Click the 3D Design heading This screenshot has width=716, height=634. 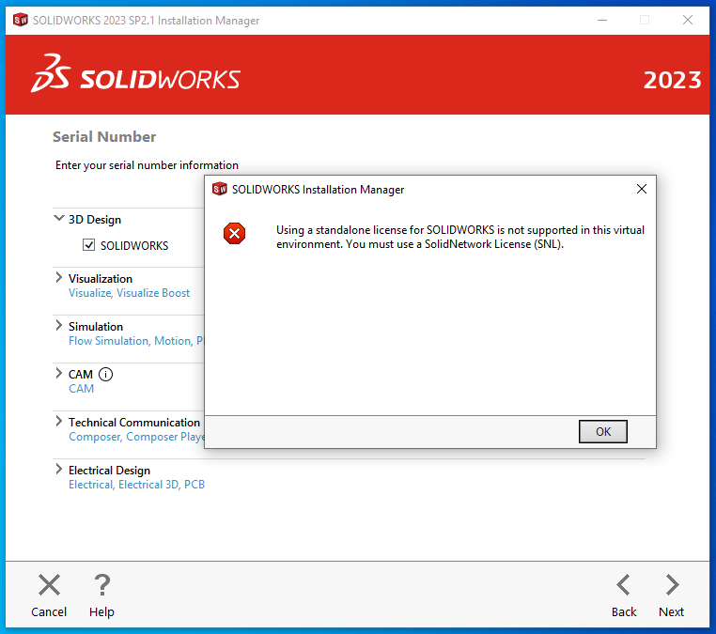point(95,220)
